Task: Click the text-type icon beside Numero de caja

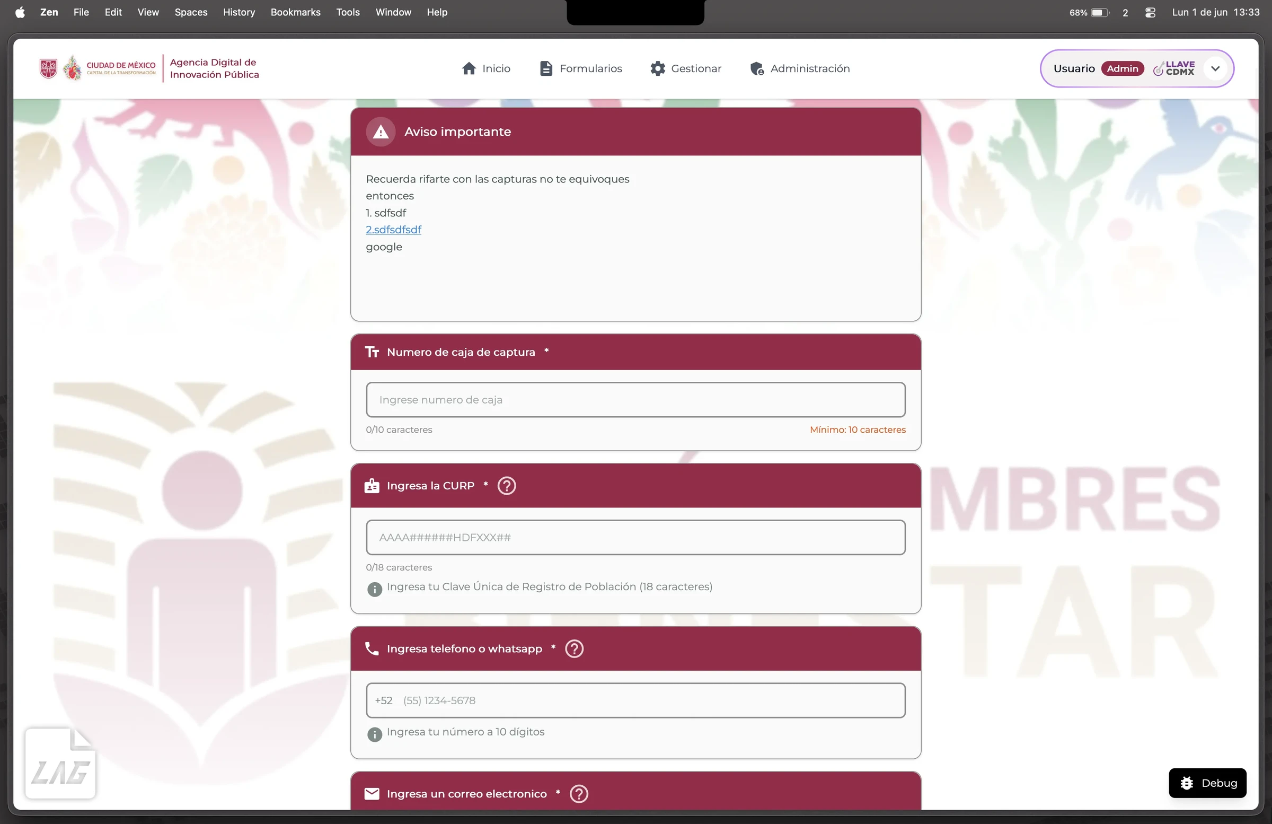Action: pos(372,352)
